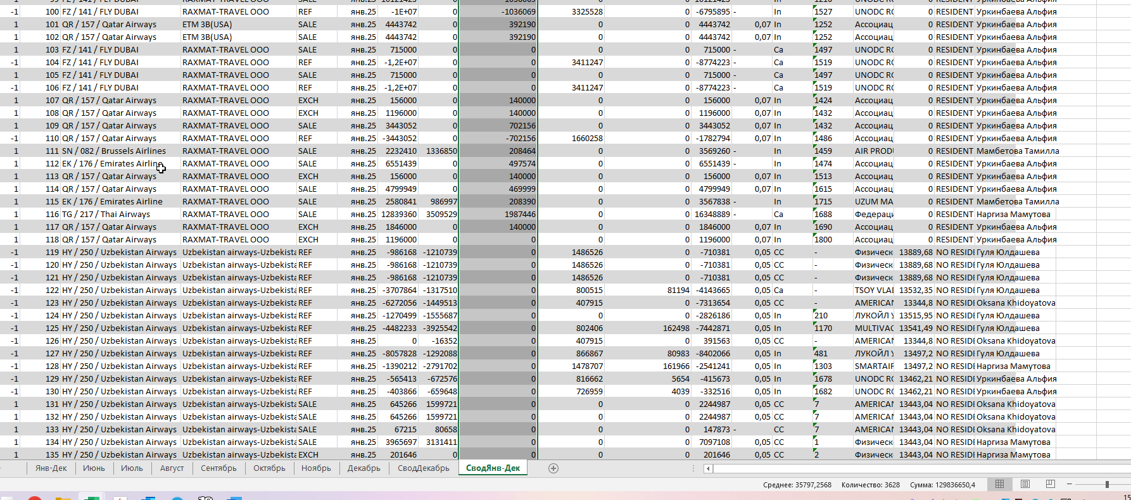This screenshot has width=1131, height=500.
Task: Click the Сумма: 129836650,4 status value
Action: tap(942, 485)
